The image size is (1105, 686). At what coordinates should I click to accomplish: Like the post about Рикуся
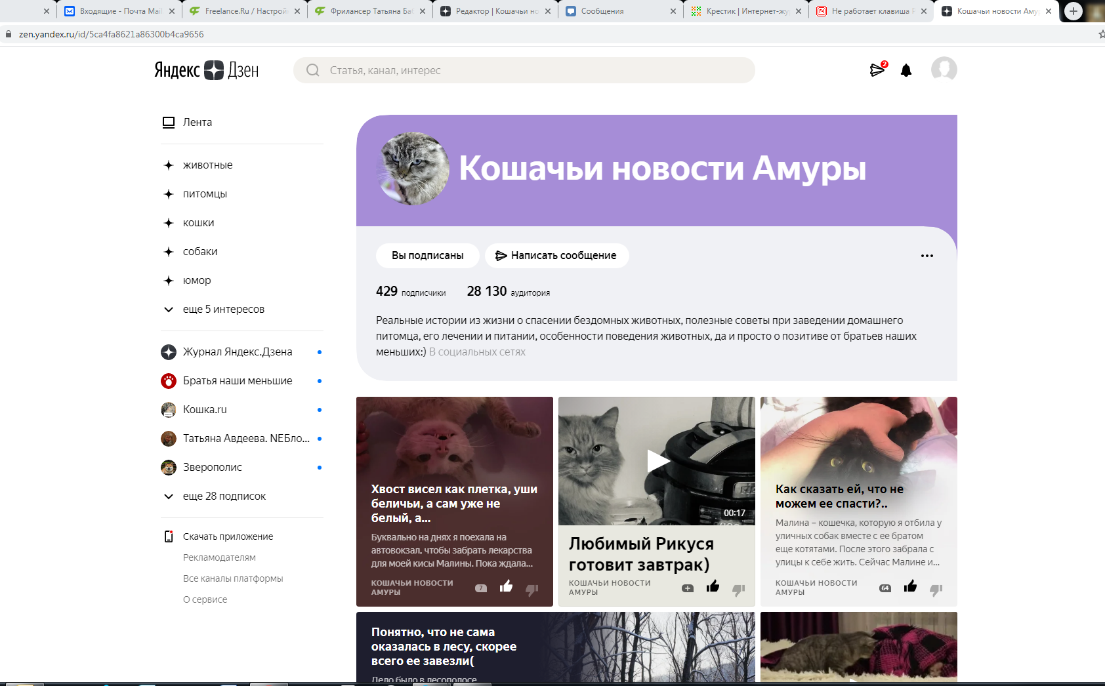(x=713, y=588)
